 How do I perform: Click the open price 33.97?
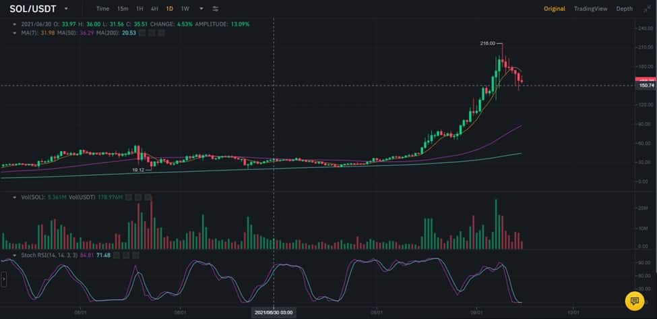[69, 24]
